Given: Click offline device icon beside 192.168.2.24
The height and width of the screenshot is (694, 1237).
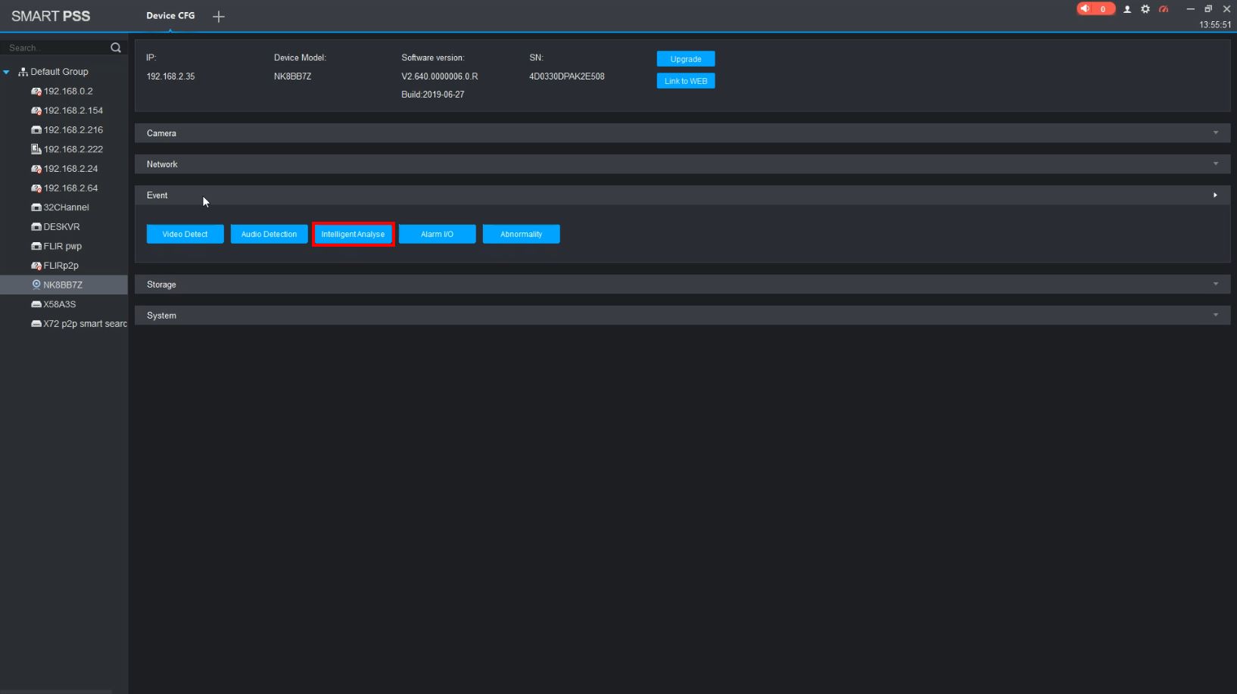Looking at the screenshot, I should coord(36,169).
